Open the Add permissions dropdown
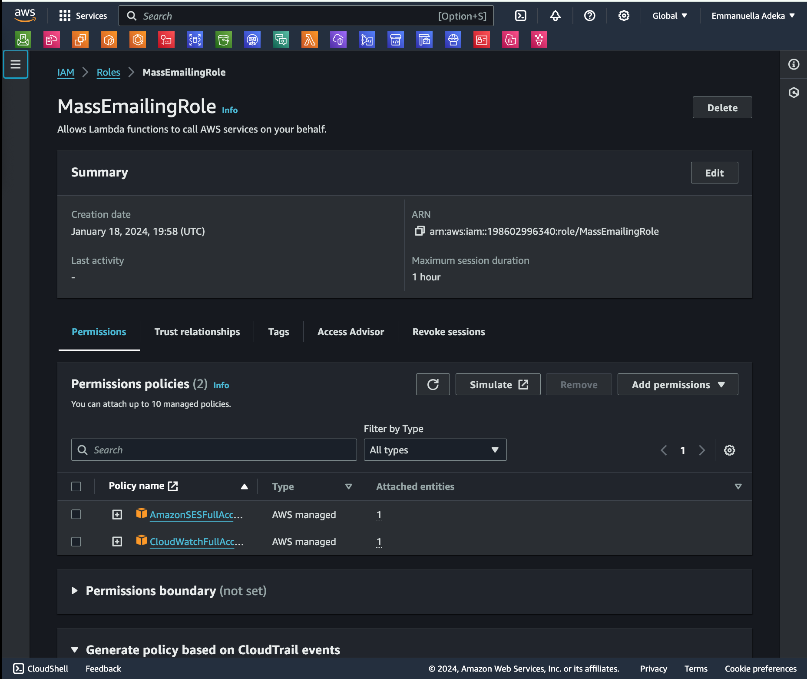Image resolution: width=807 pixels, height=679 pixels. (x=678, y=384)
